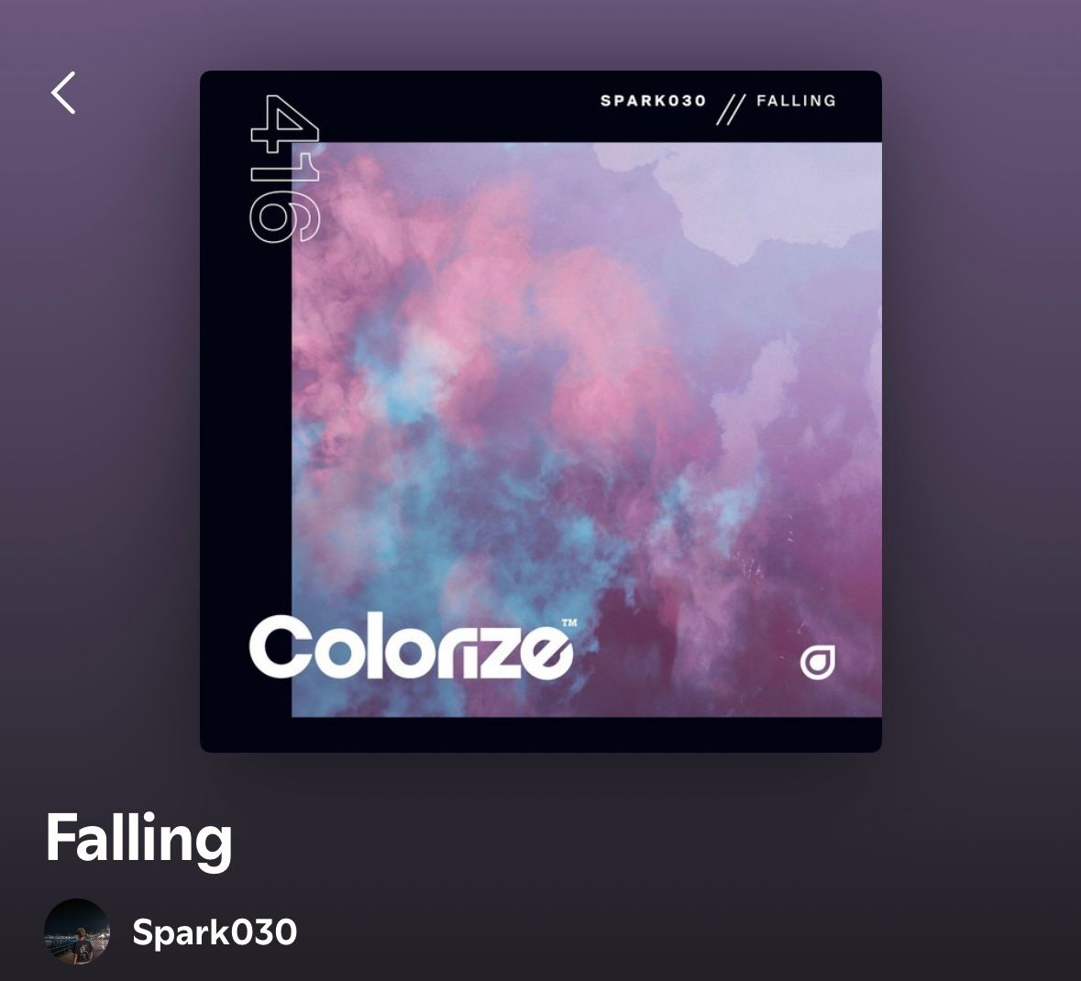Screen dimensions: 1081x981
Task: Click the Enhanced label logo on cover
Action: point(818,663)
